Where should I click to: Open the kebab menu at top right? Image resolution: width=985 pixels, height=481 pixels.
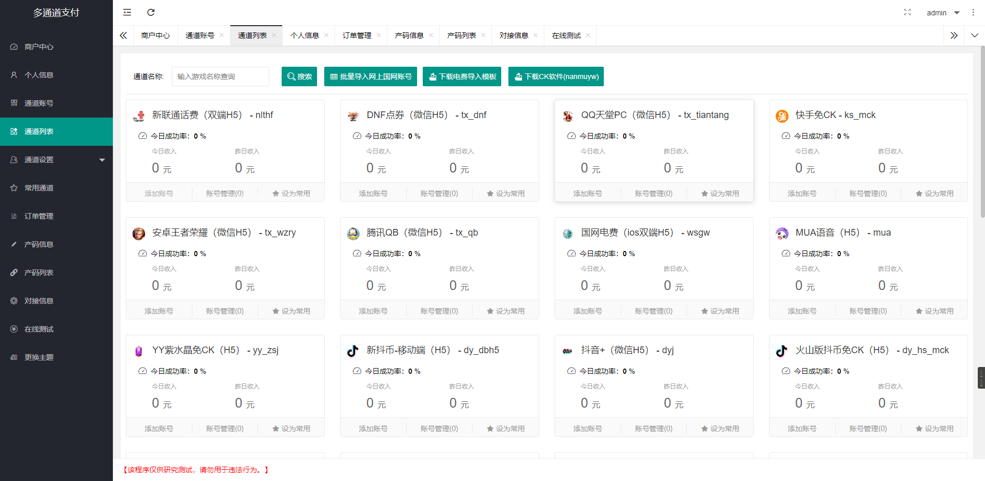click(x=973, y=12)
